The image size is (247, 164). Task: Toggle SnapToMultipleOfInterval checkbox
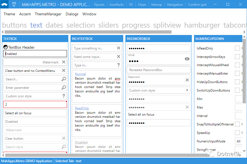pos(237,124)
